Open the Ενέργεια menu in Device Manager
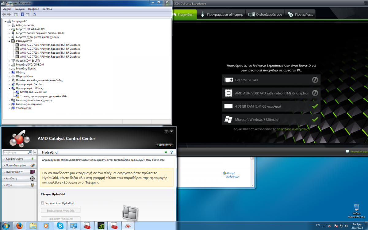 pyautogui.click(x=19, y=9)
